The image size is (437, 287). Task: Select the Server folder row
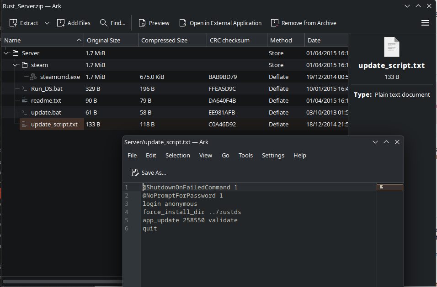pos(175,53)
